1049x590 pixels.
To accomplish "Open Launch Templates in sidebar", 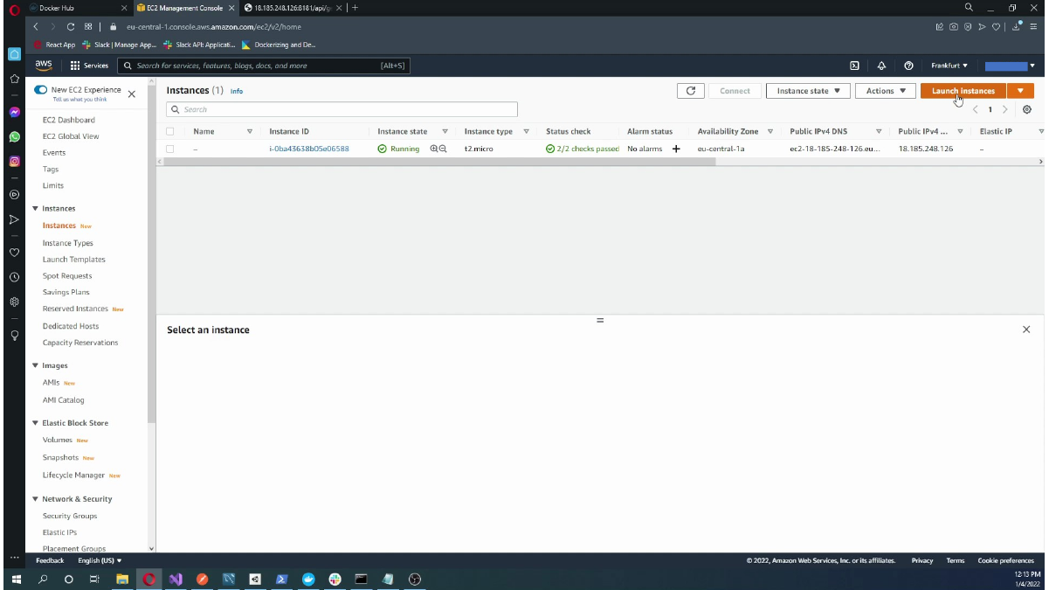I will [74, 260].
